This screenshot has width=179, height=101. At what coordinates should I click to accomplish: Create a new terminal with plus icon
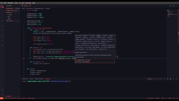point(164,79)
